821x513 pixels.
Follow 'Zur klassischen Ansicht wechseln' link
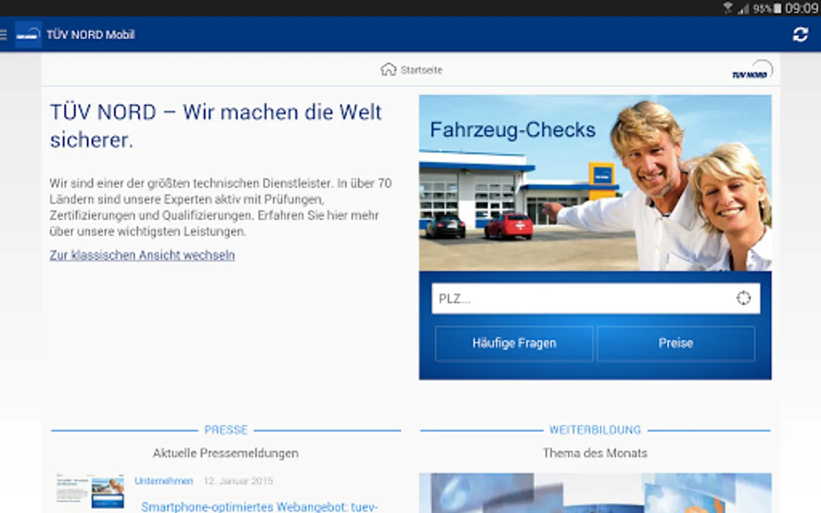[142, 255]
